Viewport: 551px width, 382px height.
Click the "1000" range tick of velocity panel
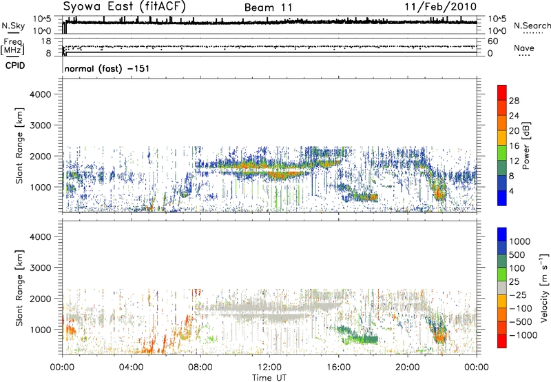point(40,330)
